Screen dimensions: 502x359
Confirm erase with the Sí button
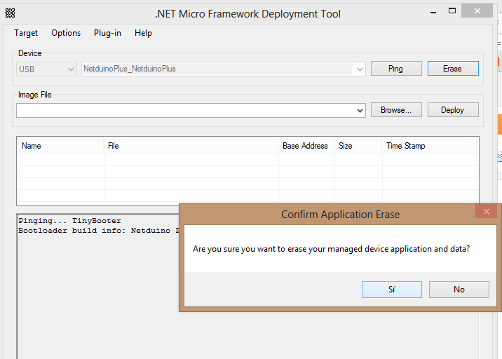click(391, 290)
